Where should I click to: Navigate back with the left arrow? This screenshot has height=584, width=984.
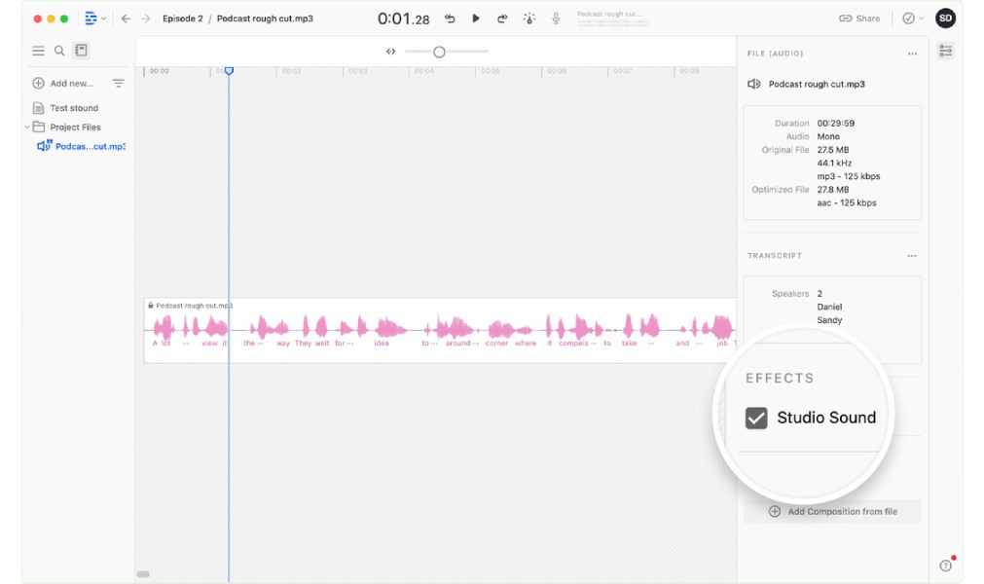click(126, 18)
